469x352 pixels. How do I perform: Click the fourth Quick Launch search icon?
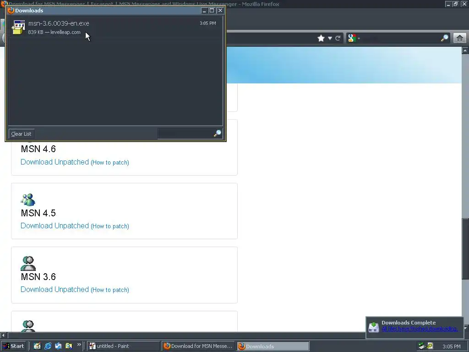[x=69, y=346]
